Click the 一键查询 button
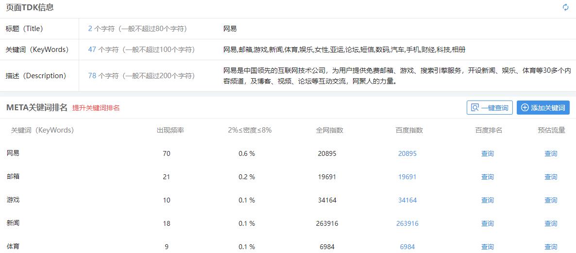Viewport: 576px width, 253px height. [490, 108]
